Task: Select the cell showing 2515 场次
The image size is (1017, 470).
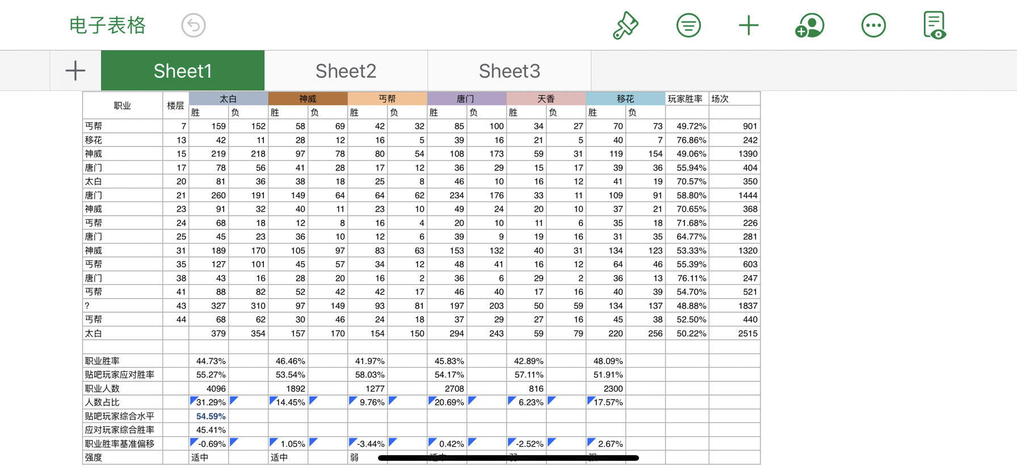Action: [735, 333]
